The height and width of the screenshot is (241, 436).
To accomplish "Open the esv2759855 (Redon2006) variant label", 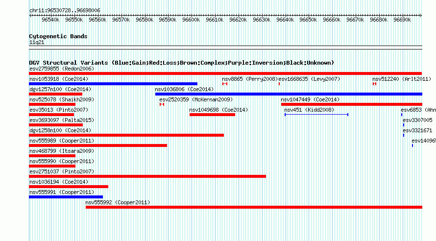I will (62, 69).
